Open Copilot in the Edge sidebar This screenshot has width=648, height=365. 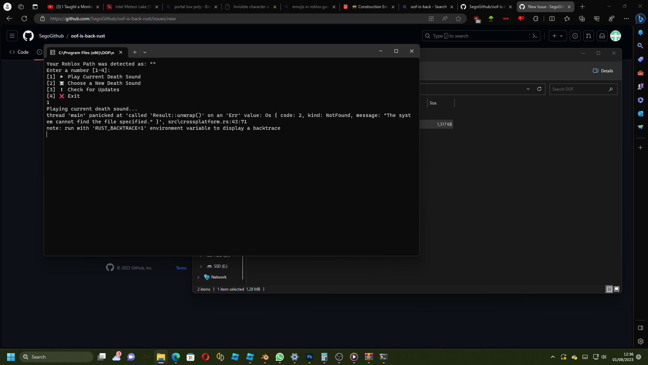point(640,19)
